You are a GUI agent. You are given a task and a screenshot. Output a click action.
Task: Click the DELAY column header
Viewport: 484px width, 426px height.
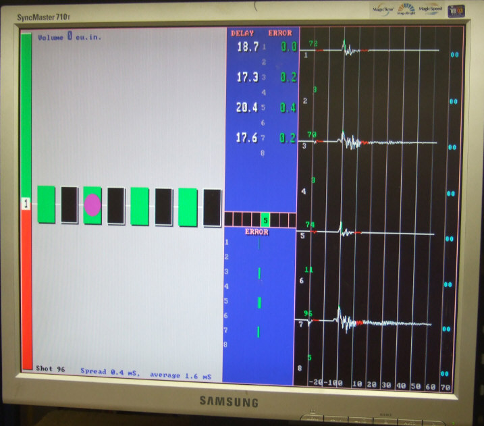click(242, 32)
